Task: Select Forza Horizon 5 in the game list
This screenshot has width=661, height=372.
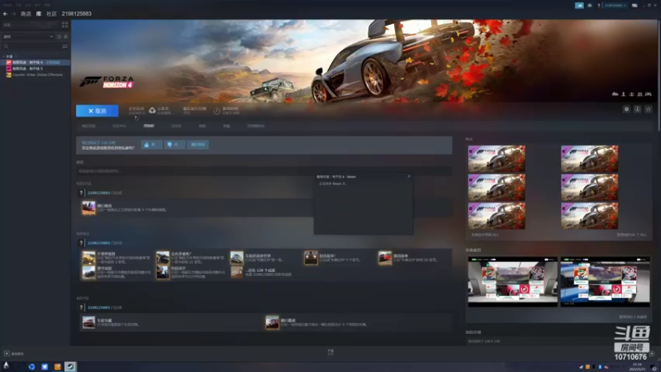Action: pyautogui.click(x=35, y=69)
